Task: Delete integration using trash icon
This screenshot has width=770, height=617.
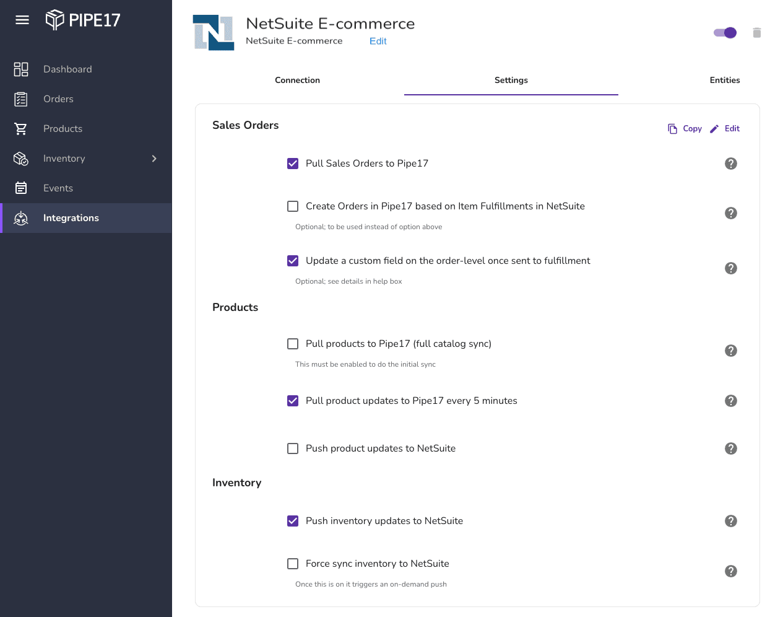Action: tap(756, 33)
